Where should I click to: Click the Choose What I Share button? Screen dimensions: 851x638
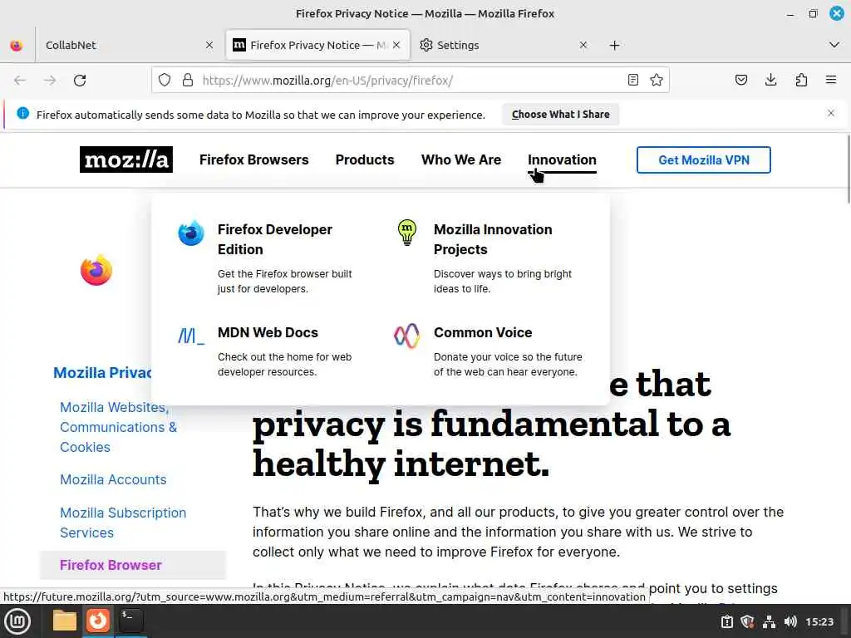[561, 115]
